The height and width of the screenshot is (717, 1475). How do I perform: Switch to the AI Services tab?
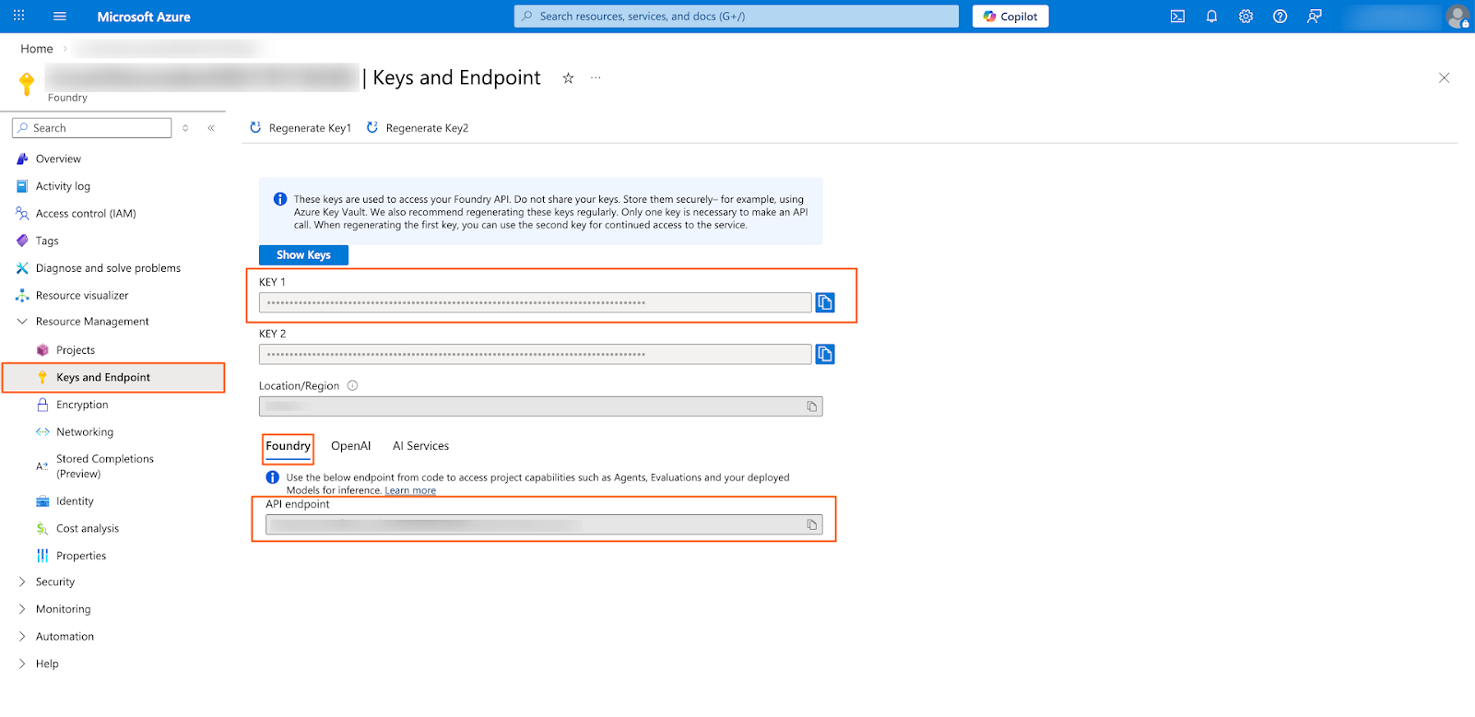click(421, 446)
